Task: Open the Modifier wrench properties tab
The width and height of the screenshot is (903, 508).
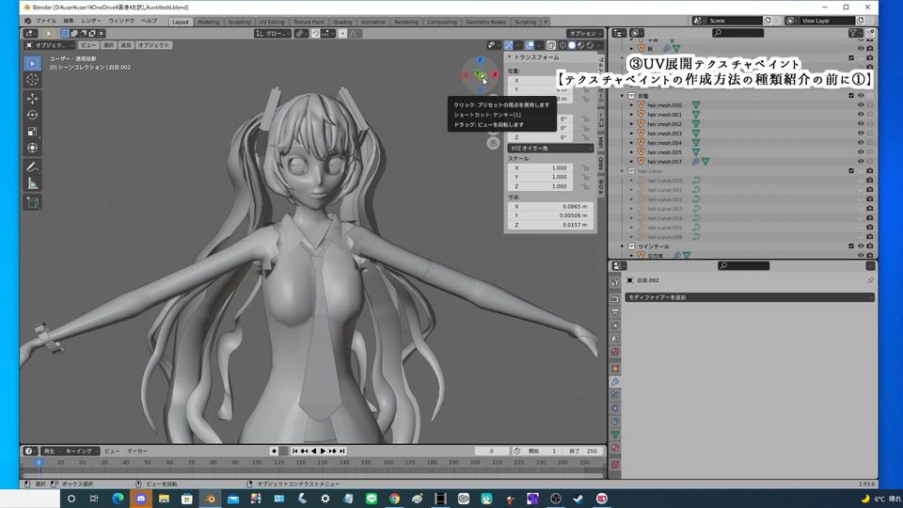Action: (x=615, y=382)
